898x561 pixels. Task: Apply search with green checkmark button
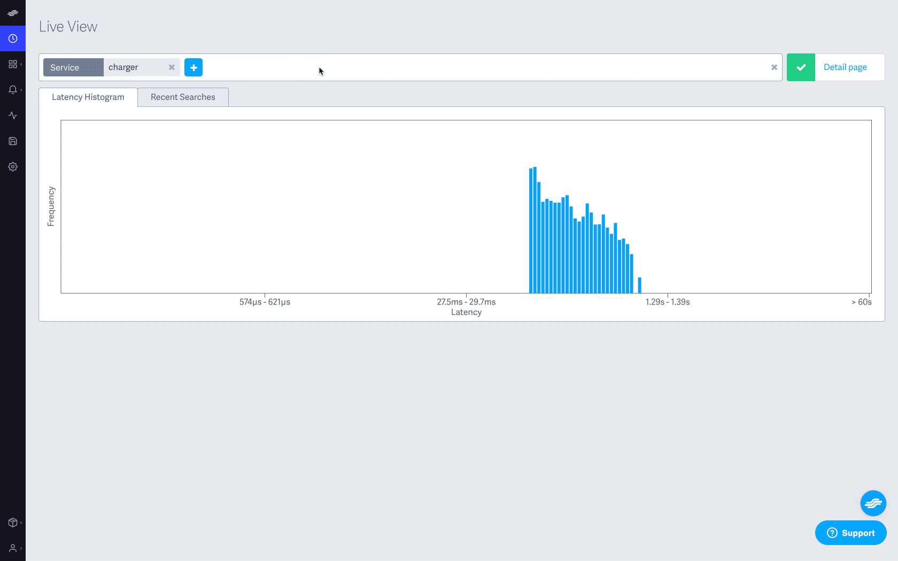(x=801, y=67)
